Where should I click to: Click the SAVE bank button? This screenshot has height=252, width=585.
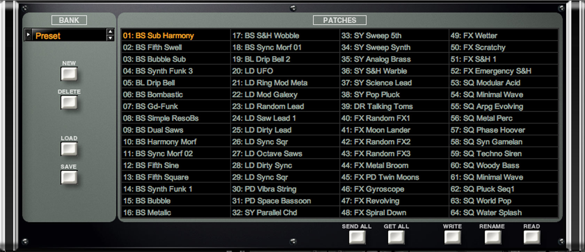(69, 178)
